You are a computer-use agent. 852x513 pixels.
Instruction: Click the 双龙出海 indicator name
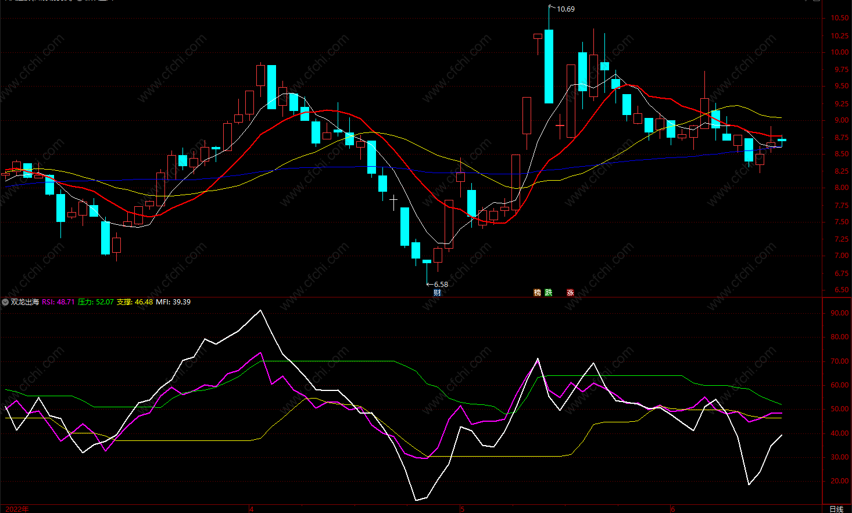tap(25, 302)
